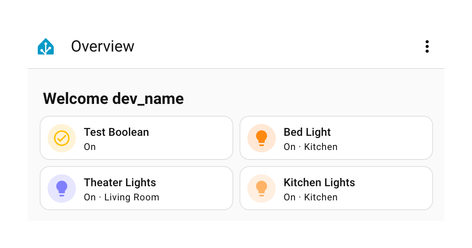472x248 pixels.
Task: Click the purple bulb icon for Theater Lights
Action: 62,189
